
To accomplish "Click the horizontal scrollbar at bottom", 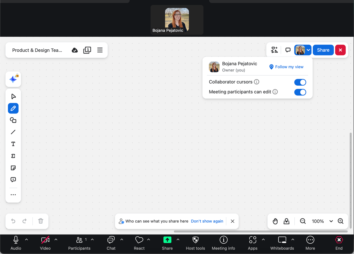I will pos(260,232).
